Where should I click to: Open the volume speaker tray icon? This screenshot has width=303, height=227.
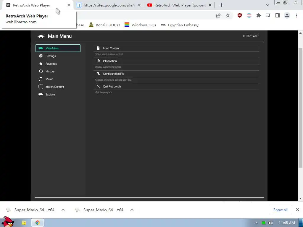270,223
